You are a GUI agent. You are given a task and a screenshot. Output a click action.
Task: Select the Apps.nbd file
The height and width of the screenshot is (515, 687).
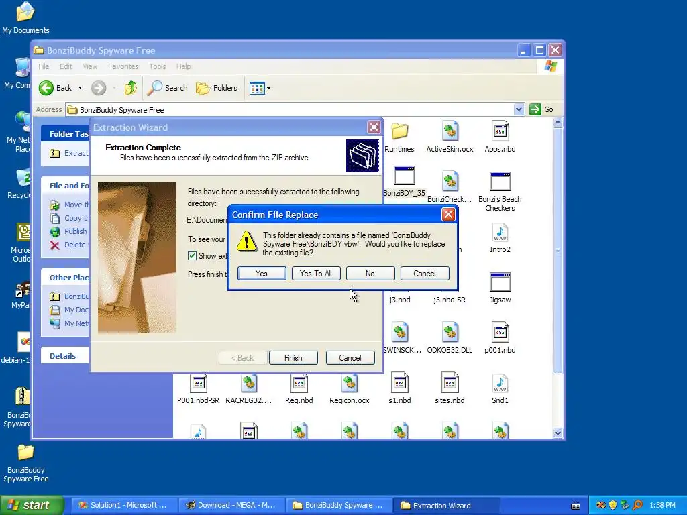click(500, 137)
